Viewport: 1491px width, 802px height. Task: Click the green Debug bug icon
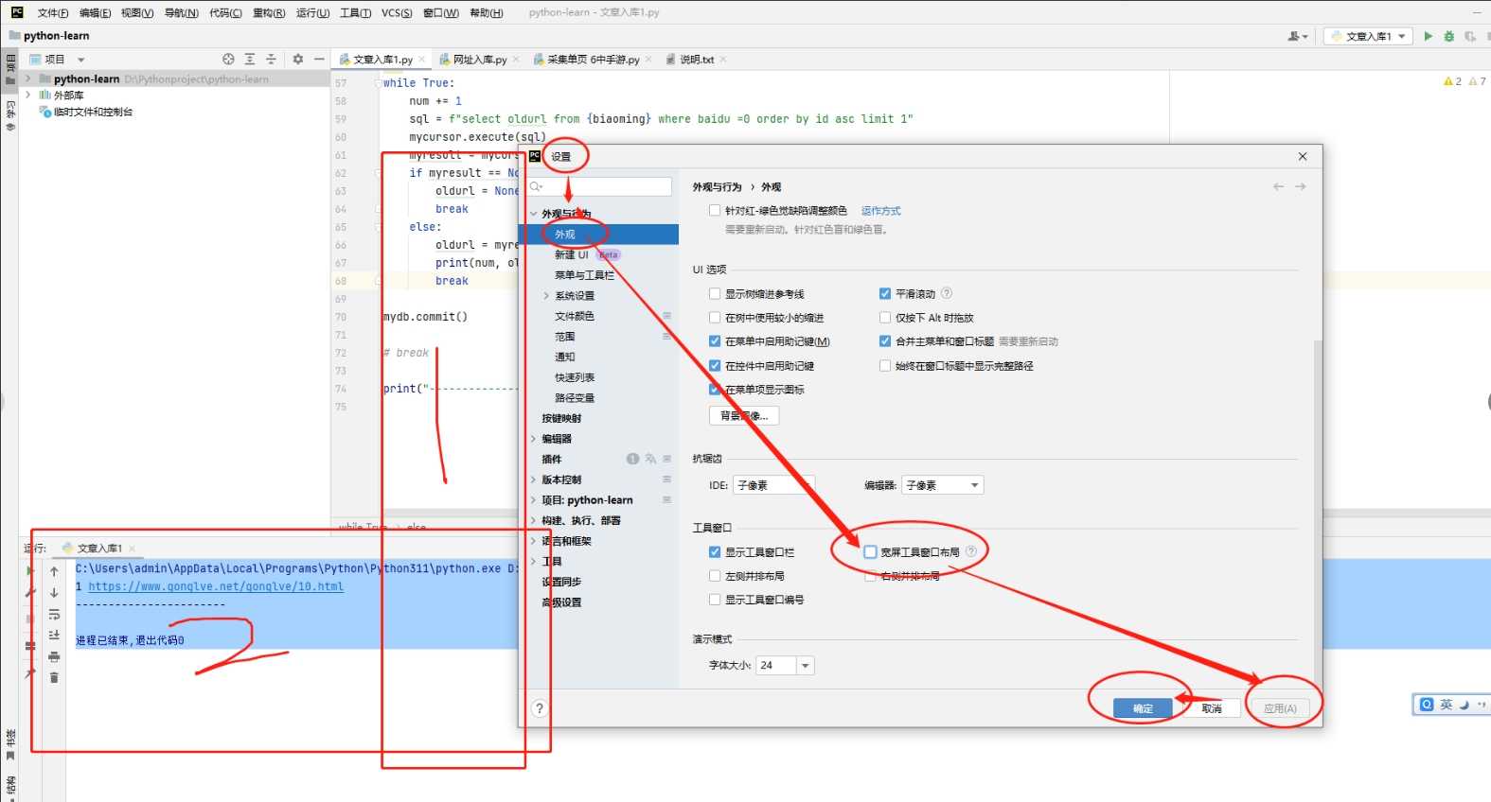1448,36
